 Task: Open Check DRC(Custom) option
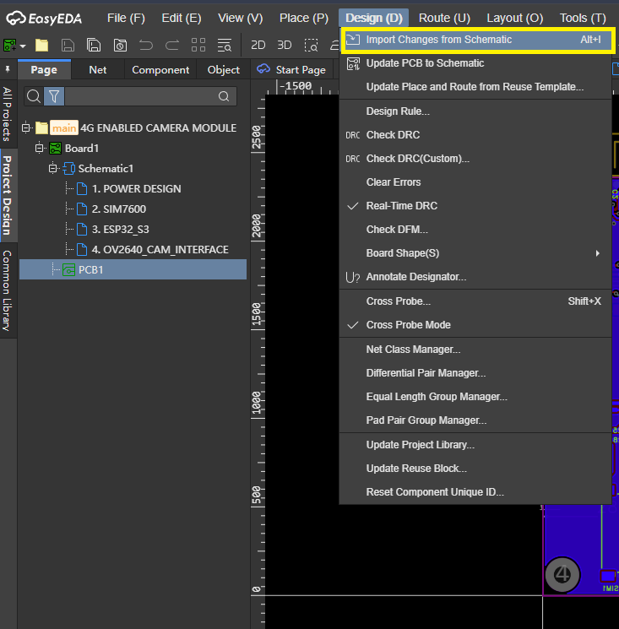point(475,159)
